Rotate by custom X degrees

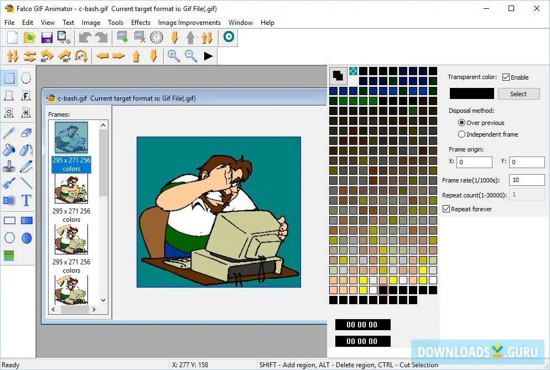click(x=81, y=56)
